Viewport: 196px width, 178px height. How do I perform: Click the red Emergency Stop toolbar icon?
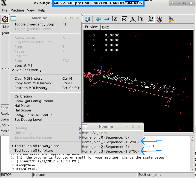pos(5,19)
